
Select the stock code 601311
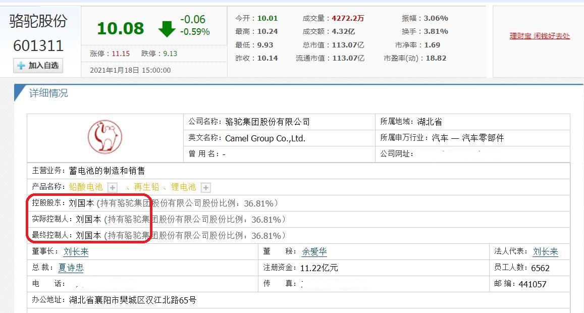coord(38,46)
